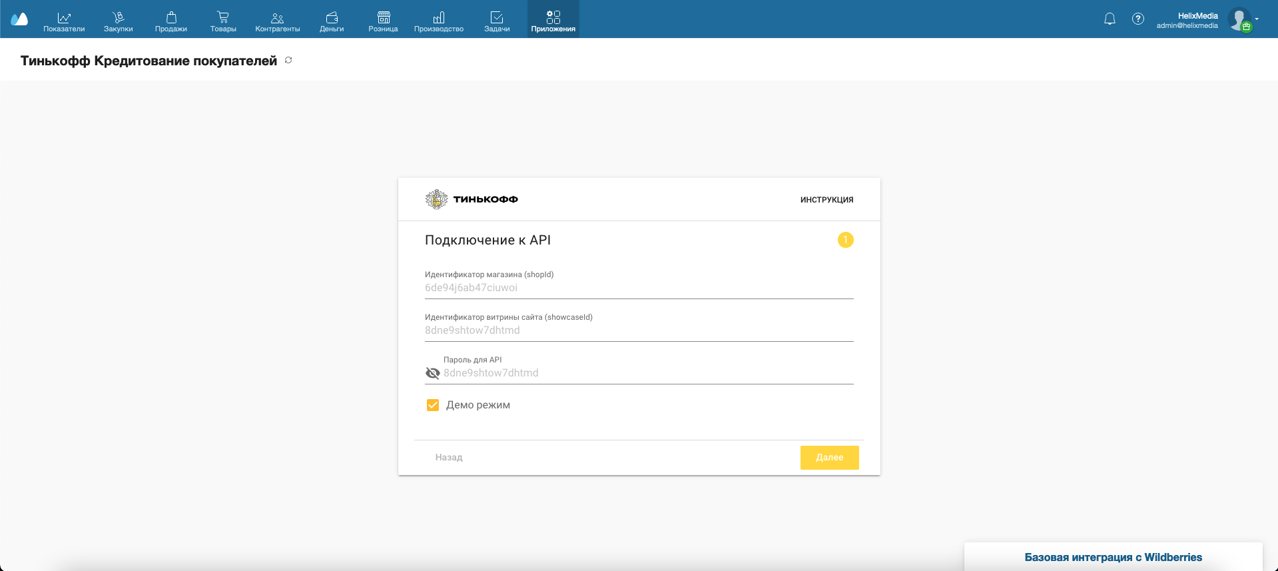
Task: Click the MoySklad logo icon
Action: (x=19, y=19)
